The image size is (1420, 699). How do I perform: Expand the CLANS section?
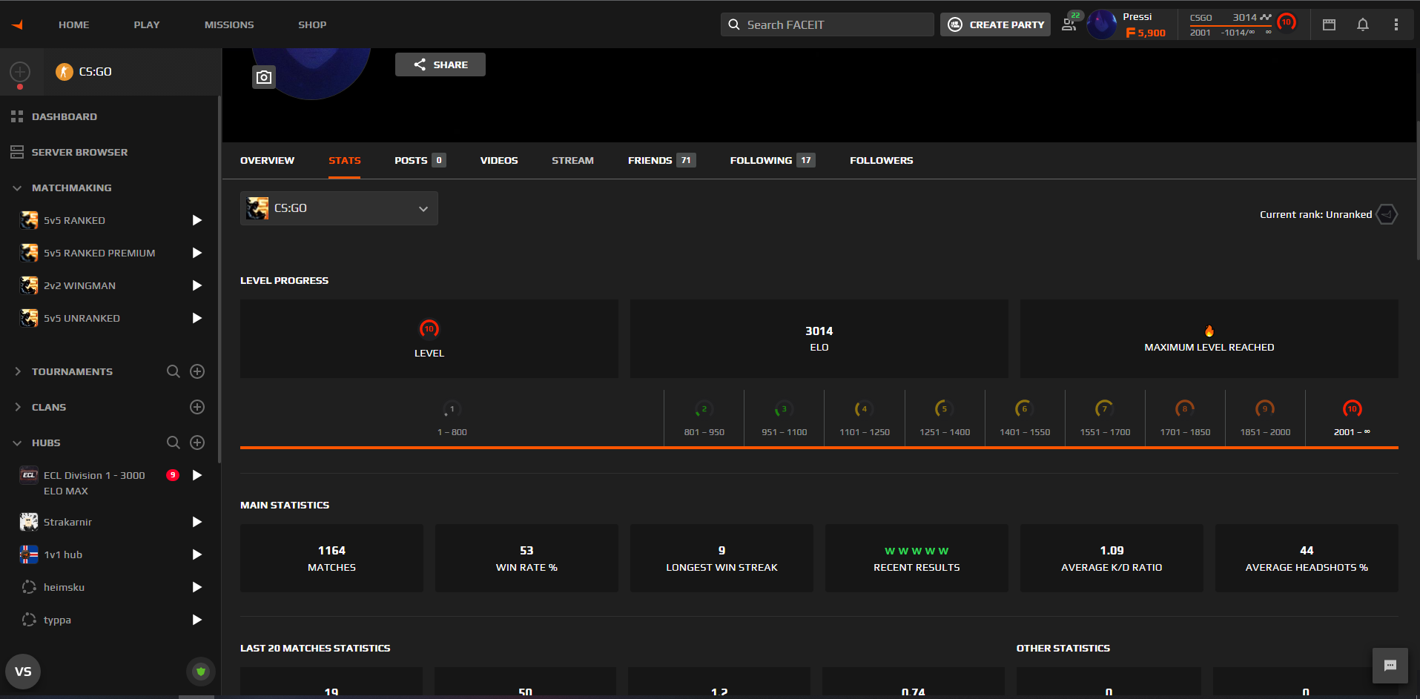(x=17, y=407)
